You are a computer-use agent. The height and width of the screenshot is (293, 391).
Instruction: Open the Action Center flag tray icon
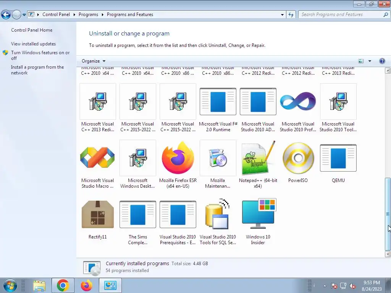(x=334, y=286)
